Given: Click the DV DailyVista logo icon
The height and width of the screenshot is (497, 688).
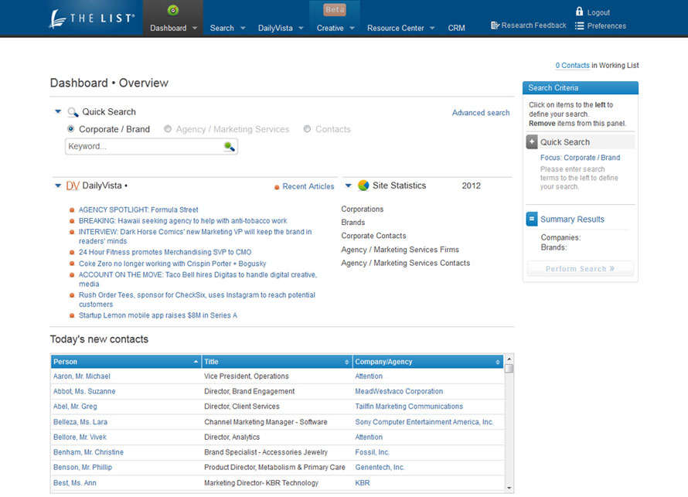Looking at the screenshot, I should pyautogui.click(x=73, y=186).
